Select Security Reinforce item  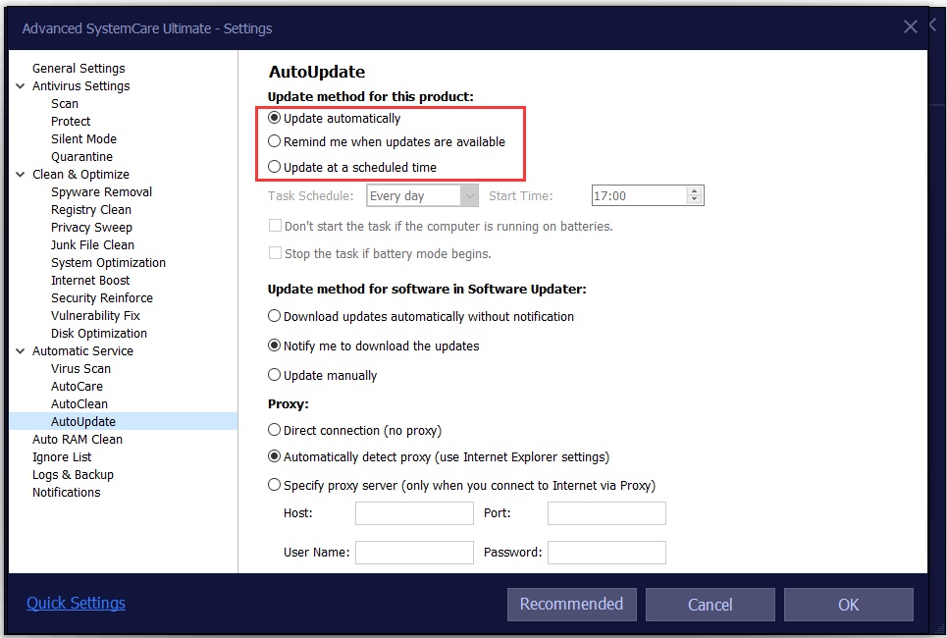click(101, 297)
